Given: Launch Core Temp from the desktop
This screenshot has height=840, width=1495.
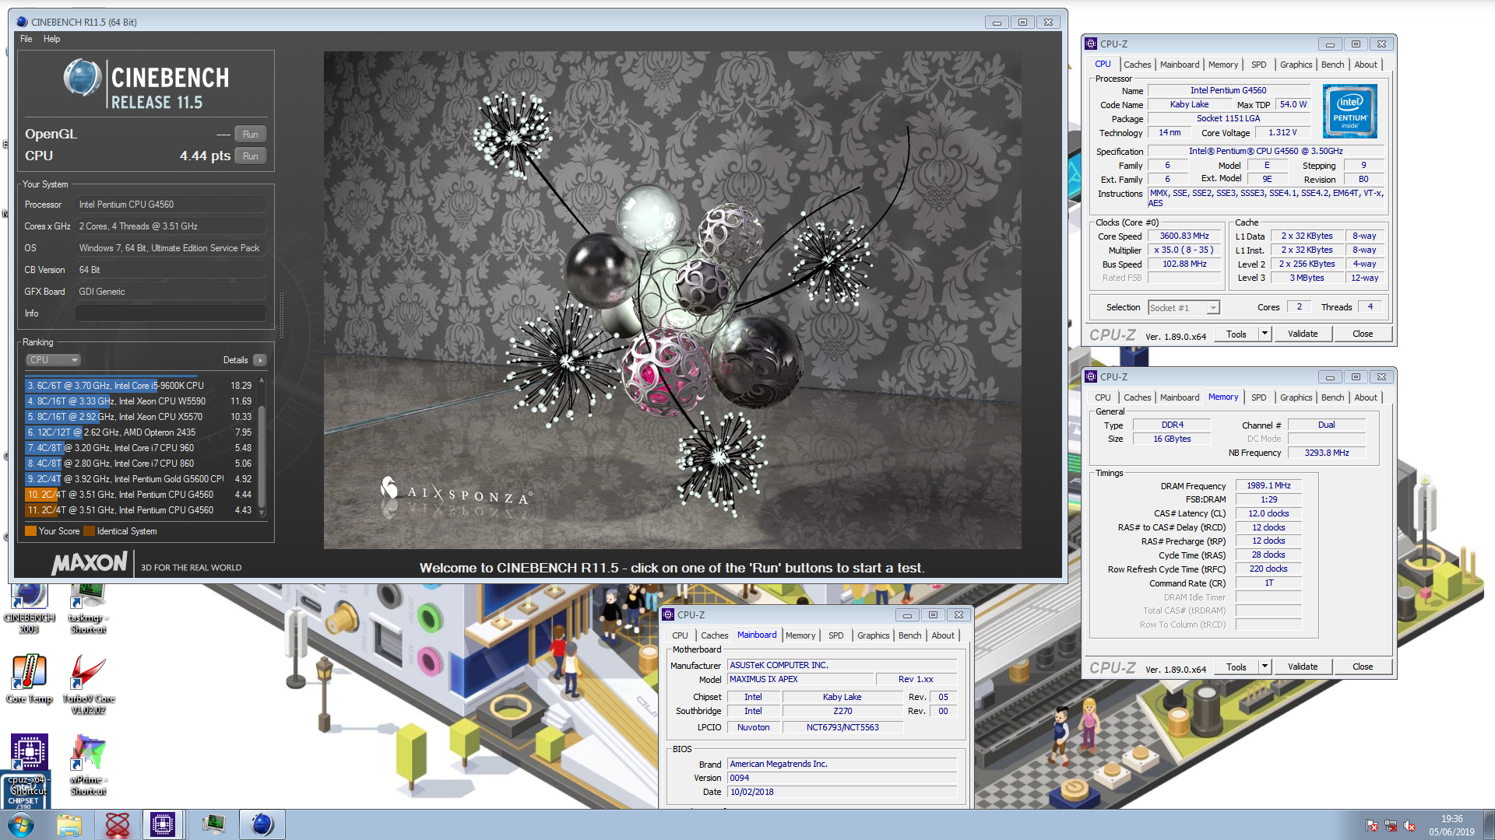Looking at the screenshot, I should coord(30,678).
